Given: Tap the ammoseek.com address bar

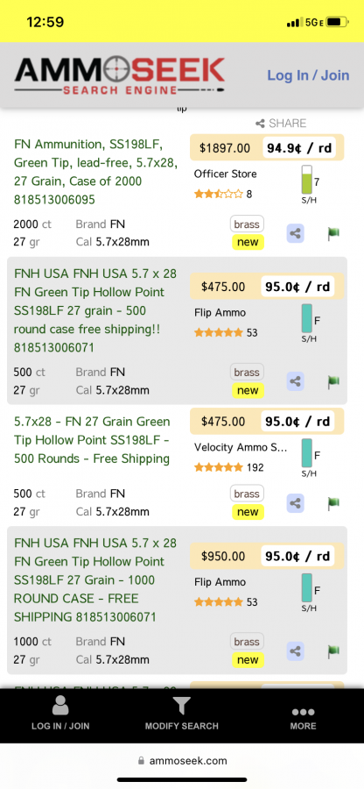Looking at the screenshot, I should click(182, 760).
